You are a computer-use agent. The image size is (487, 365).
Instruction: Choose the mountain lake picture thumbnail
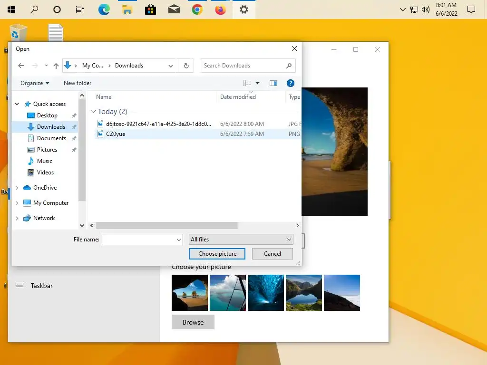[x=304, y=293]
